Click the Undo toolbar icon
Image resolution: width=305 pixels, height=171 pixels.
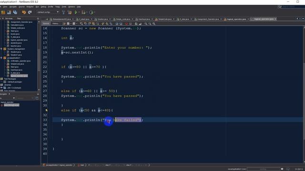click(x=24, y=12)
